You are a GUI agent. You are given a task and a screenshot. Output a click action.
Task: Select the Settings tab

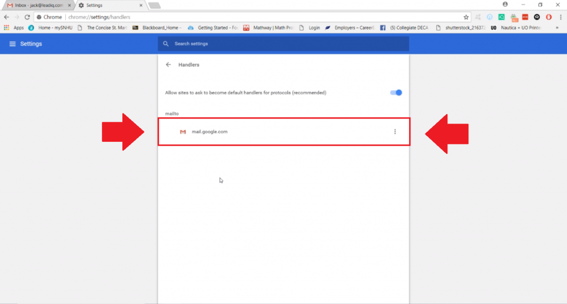(110, 6)
